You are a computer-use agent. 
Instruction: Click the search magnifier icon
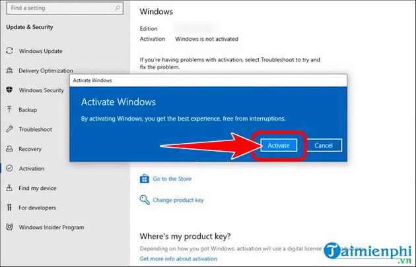tap(118, 8)
